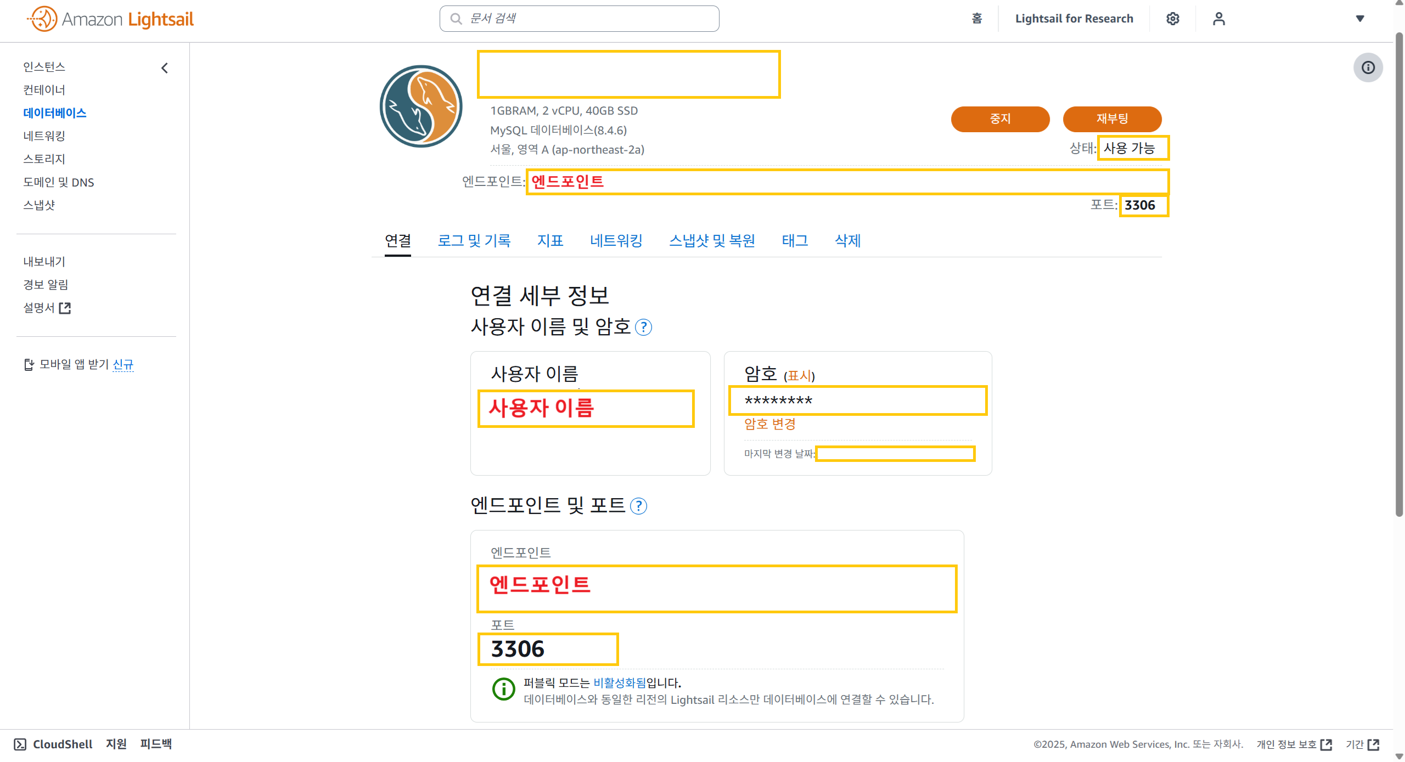1405x762 pixels.
Task: Select 네트워킹 in the left sidebar
Action: click(x=44, y=136)
